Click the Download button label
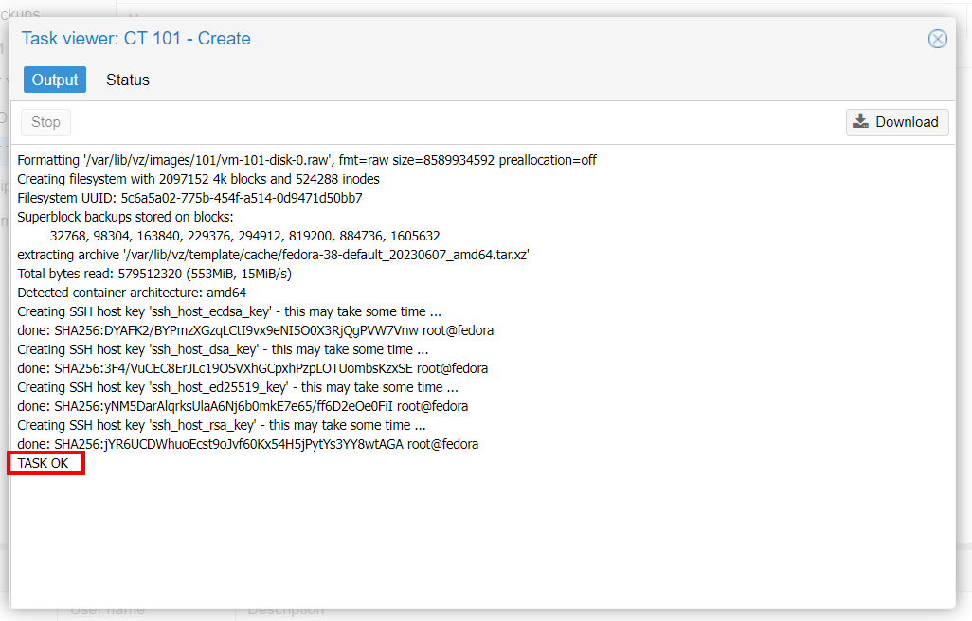Image resolution: width=972 pixels, height=621 pixels. click(x=907, y=122)
